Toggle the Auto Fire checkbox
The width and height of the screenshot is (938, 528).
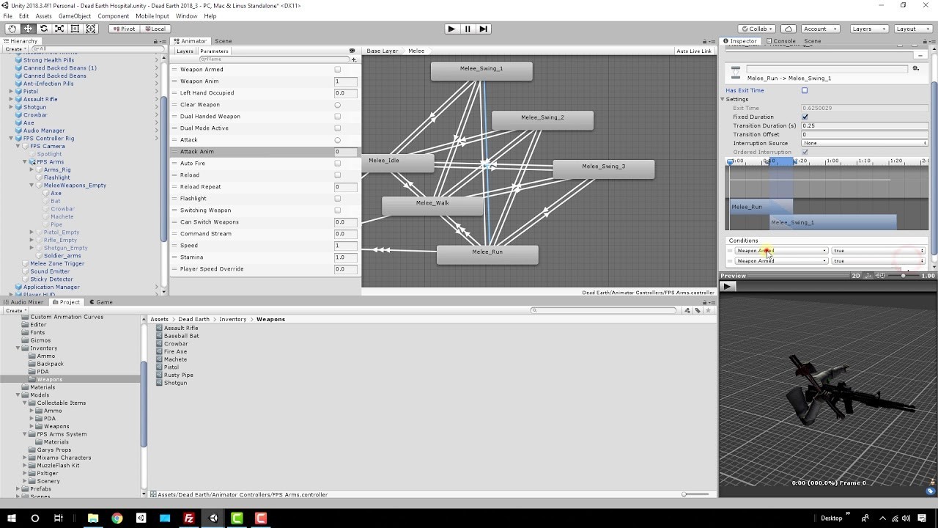337,164
